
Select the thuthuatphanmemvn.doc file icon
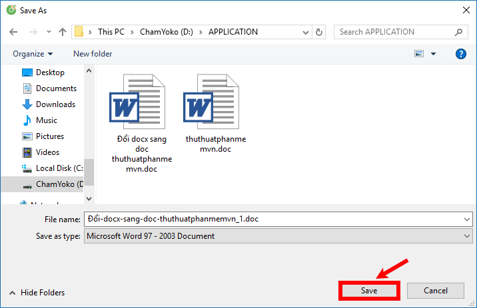[211, 102]
